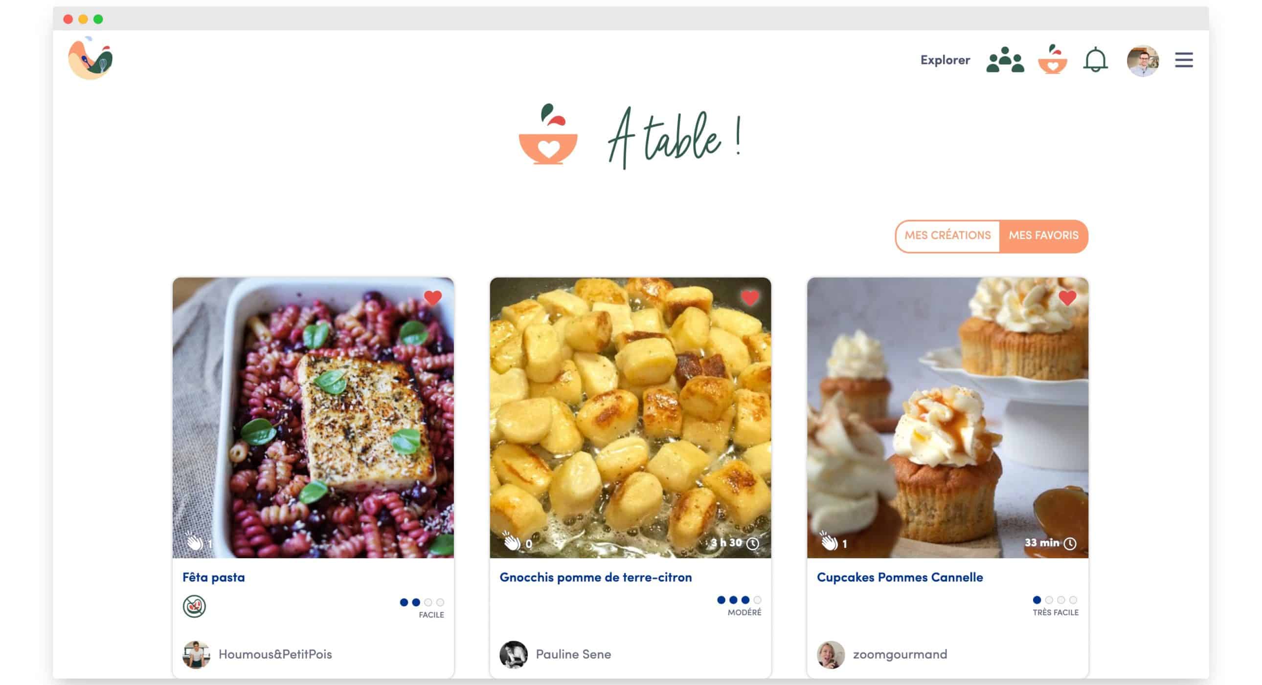Toggle the heart on Cupcakes Pommes Cannelle
The image size is (1262, 685).
point(1067,298)
